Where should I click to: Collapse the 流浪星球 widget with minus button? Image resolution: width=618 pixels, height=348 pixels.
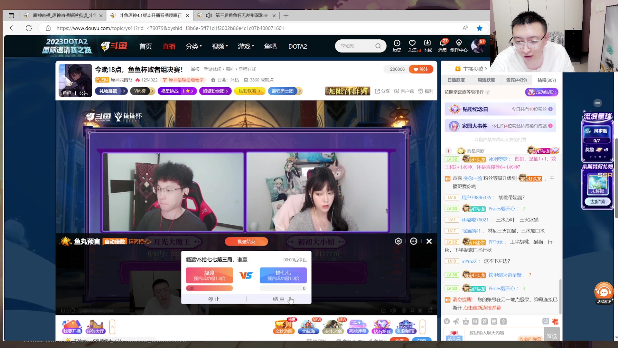coord(598,103)
